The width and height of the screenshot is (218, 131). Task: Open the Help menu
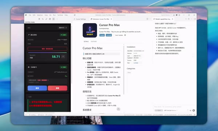[66, 15]
